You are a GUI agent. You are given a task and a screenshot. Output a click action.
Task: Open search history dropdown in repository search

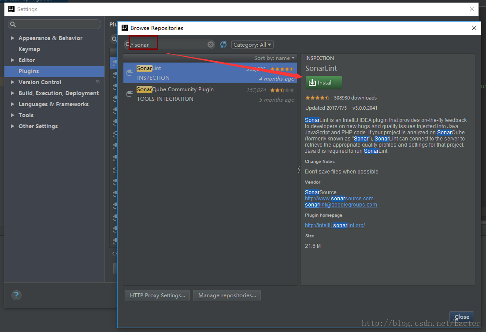(129, 44)
